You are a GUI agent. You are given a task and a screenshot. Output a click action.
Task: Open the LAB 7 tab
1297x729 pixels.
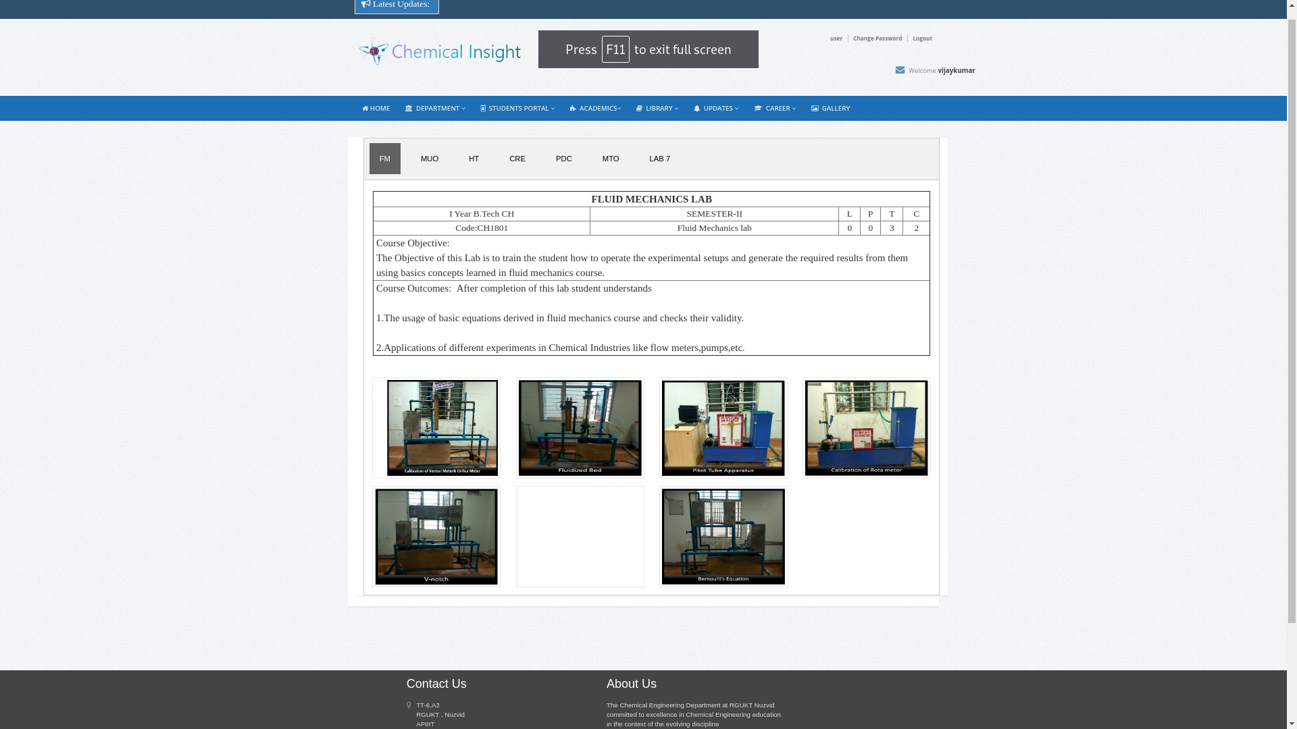tap(659, 159)
